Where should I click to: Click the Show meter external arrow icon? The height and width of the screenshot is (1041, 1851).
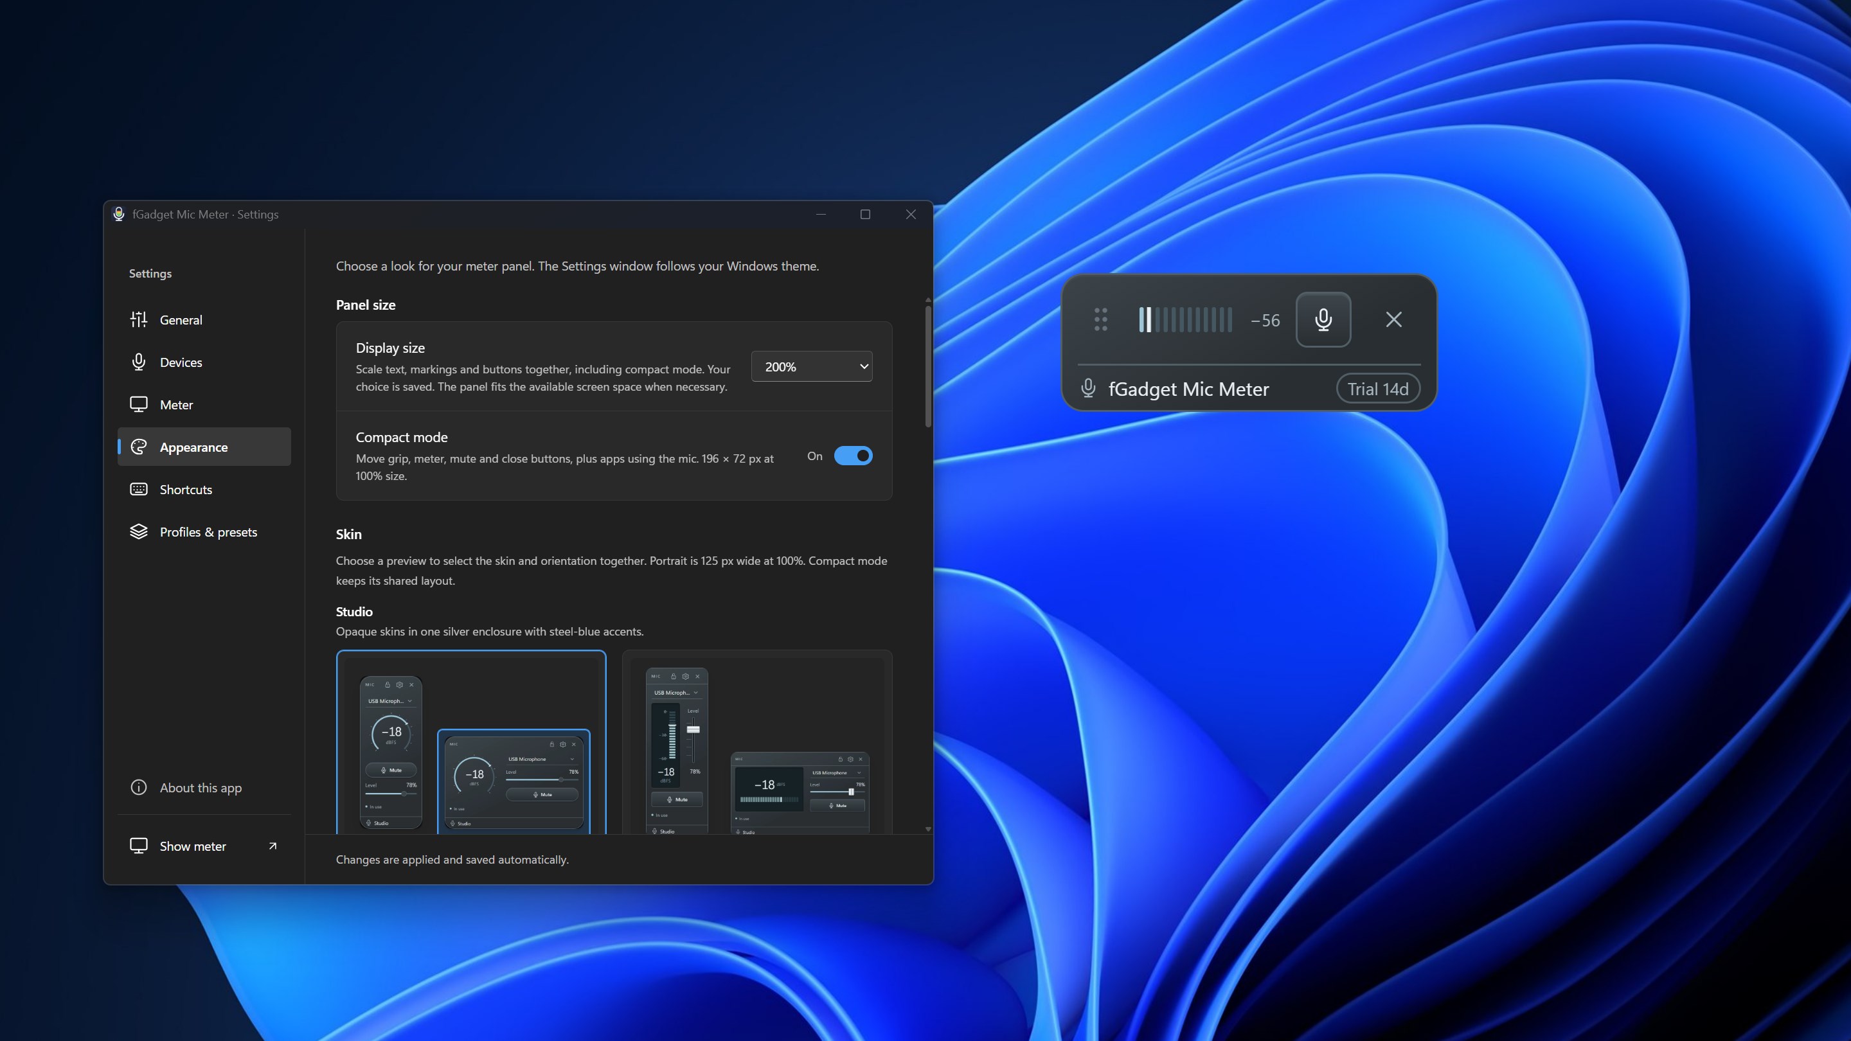pyautogui.click(x=273, y=846)
